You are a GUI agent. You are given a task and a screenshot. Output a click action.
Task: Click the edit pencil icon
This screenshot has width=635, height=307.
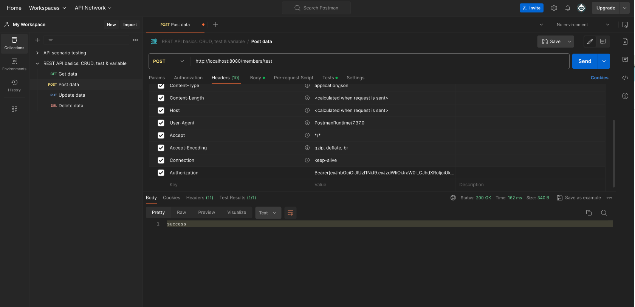coord(590,42)
